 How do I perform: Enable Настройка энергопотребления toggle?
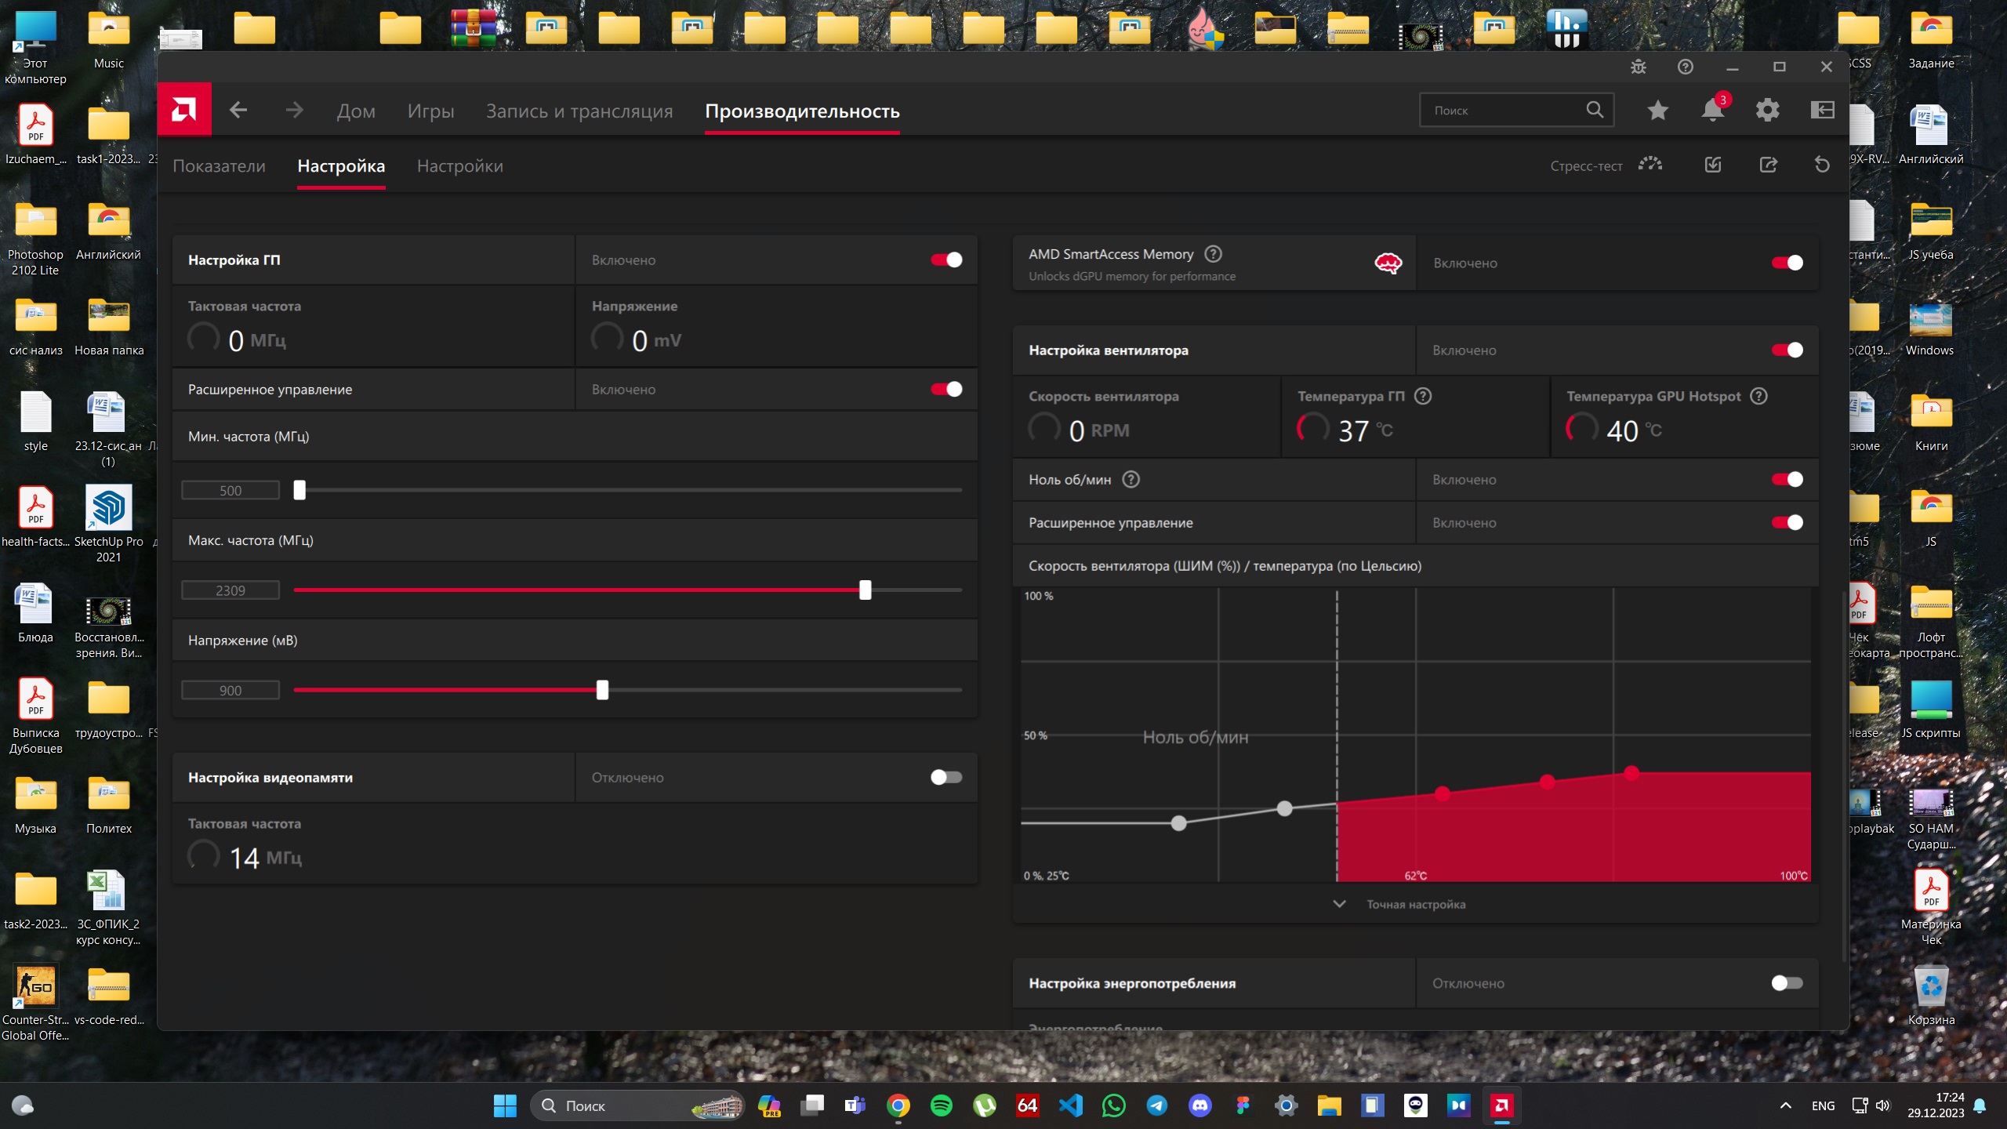(1787, 983)
